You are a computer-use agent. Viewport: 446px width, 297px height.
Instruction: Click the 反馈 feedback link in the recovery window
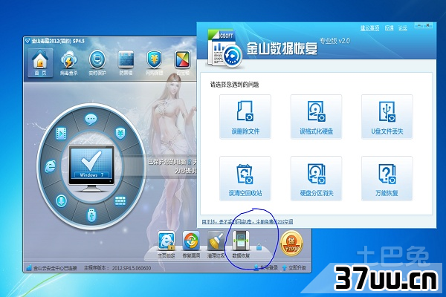[x=389, y=28]
